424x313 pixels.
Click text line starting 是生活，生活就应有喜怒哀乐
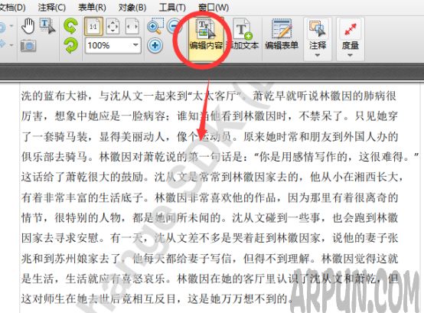click(210, 279)
